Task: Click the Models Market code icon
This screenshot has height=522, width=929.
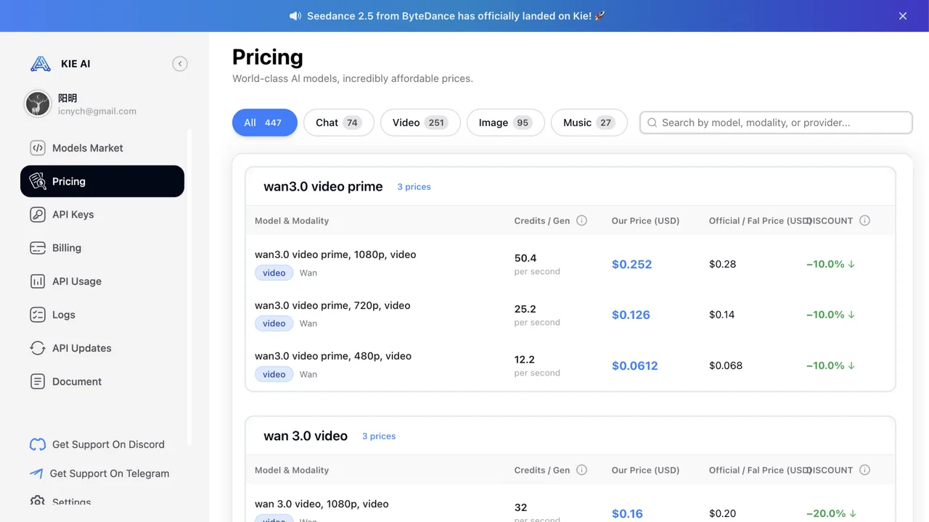Action: pyautogui.click(x=38, y=148)
